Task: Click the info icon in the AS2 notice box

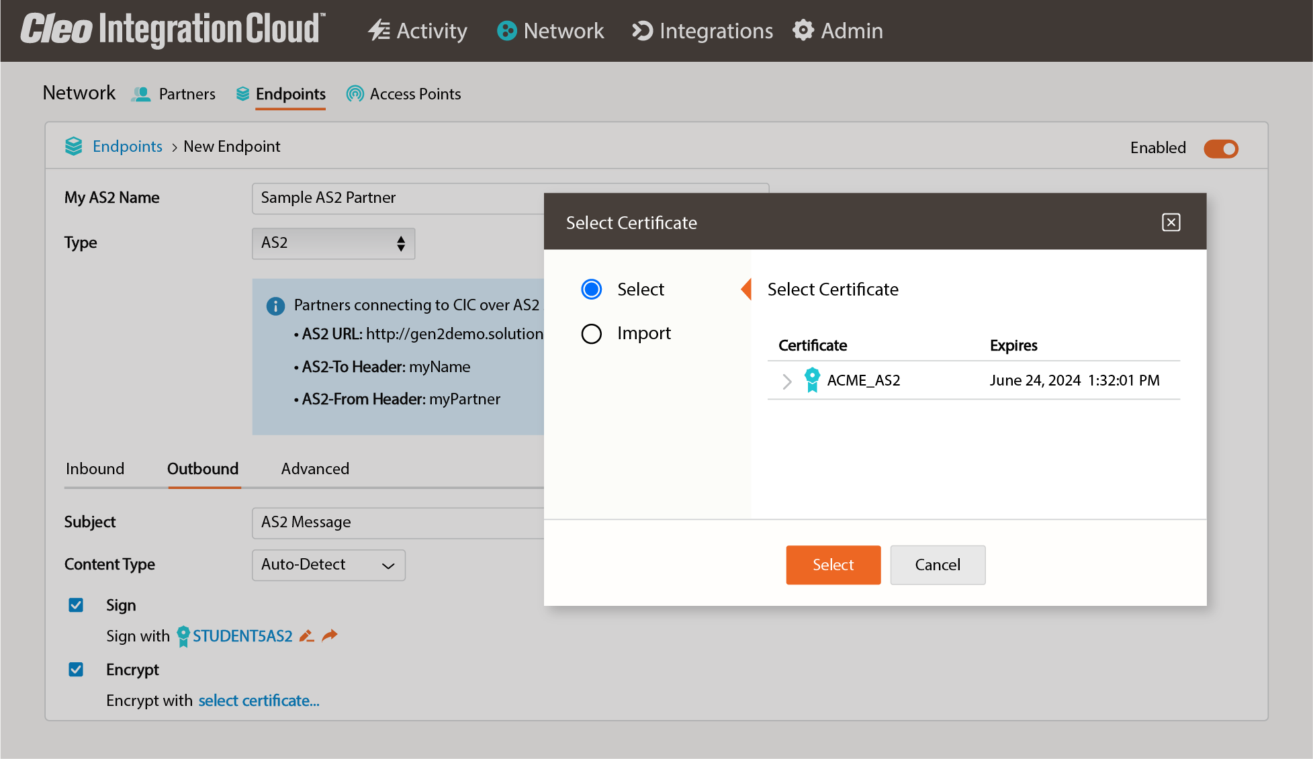Action: pos(275,306)
